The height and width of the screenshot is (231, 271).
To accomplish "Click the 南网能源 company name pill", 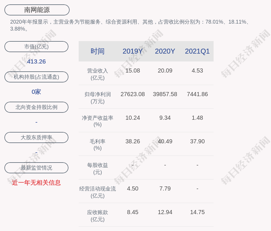I will pyautogui.click(x=37, y=10).
